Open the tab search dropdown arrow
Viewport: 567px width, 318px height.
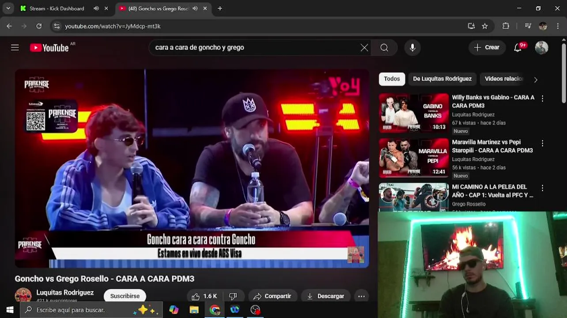[x=8, y=8]
